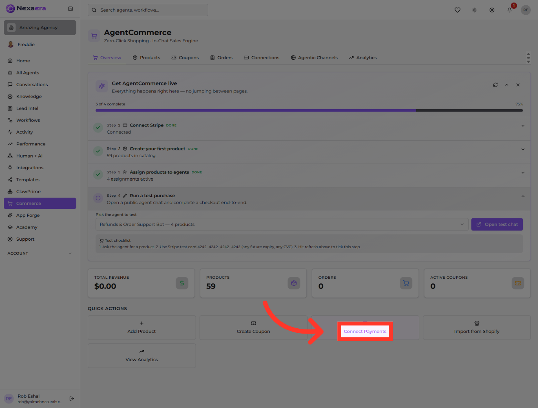This screenshot has height=408, width=538.
Task: Click the Open test chat button
Action: click(497, 224)
